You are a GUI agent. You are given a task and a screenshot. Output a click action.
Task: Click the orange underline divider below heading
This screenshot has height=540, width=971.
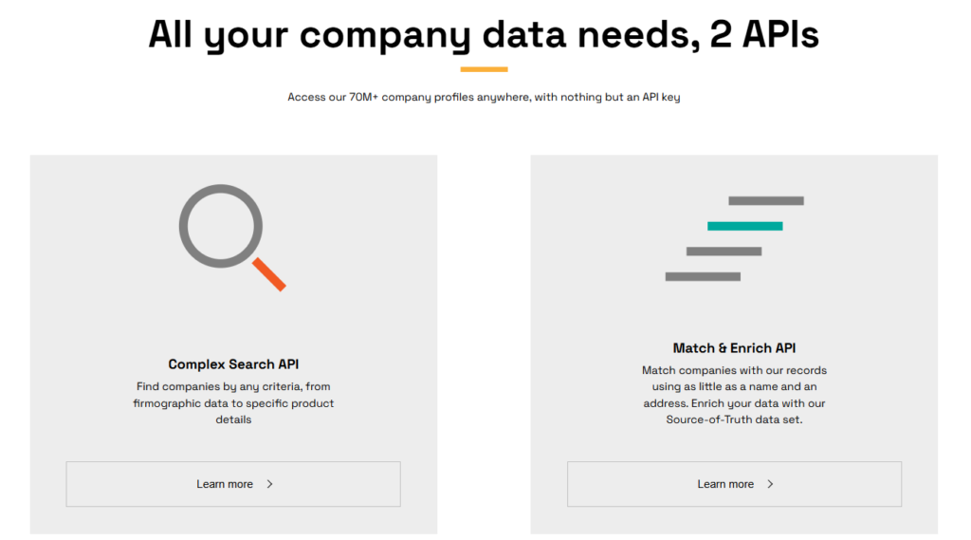(x=485, y=69)
